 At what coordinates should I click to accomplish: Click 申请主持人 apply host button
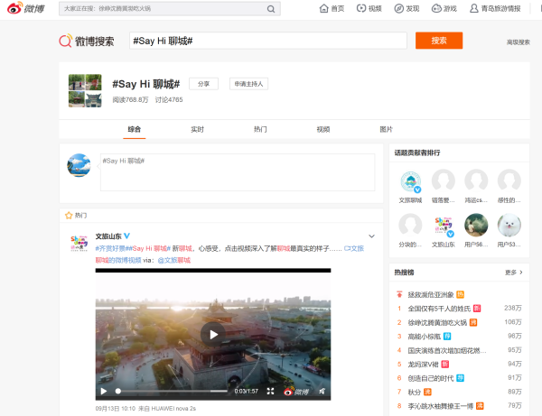click(x=248, y=84)
